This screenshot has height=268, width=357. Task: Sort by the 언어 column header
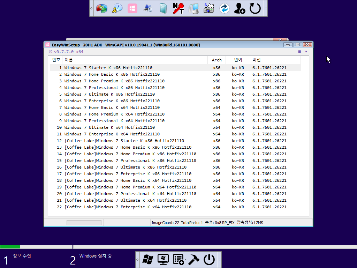coord(238,60)
